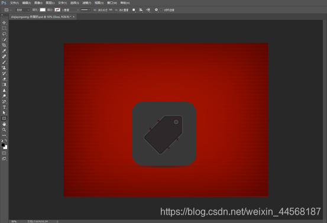Select the Hand tool
Screen dimensions: 327x223
[4, 124]
